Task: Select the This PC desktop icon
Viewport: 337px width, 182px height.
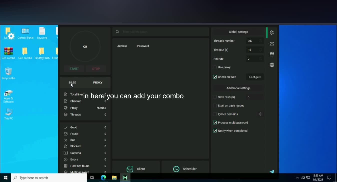Action: point(9,114)
